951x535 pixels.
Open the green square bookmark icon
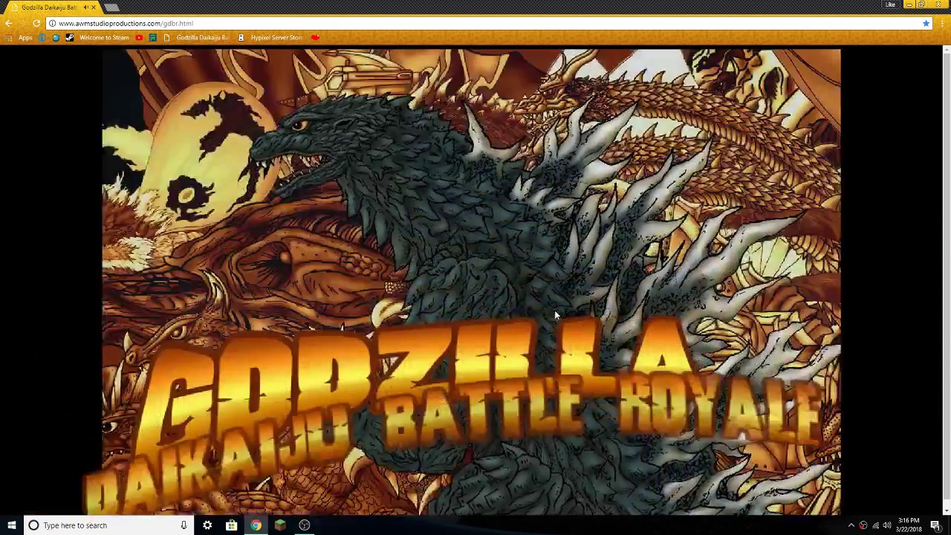[153, 37]
